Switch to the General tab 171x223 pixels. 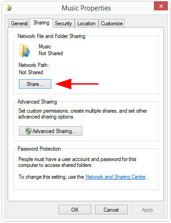coord(19,24)
